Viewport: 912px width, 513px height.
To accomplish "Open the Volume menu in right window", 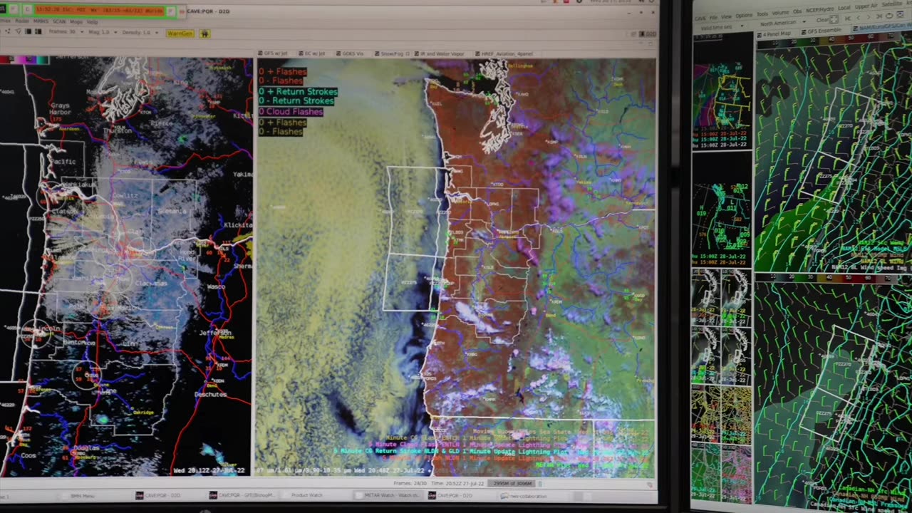I will click(x=780, y=13).
